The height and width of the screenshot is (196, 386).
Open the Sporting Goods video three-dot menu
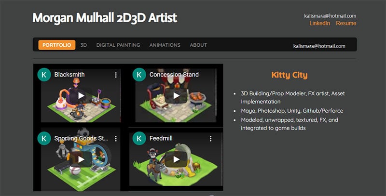coord(116,139)
